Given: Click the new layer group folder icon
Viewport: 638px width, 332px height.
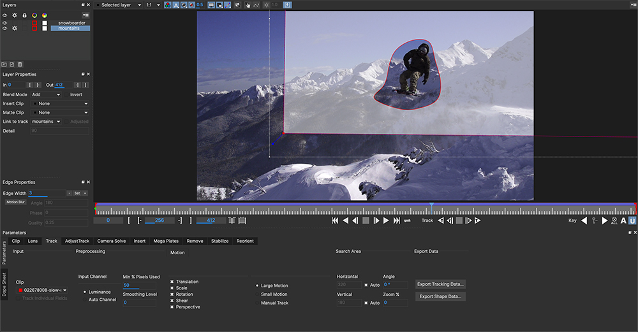Looking at the screenshot, I should pyautogui.click(x=4, y=64).
